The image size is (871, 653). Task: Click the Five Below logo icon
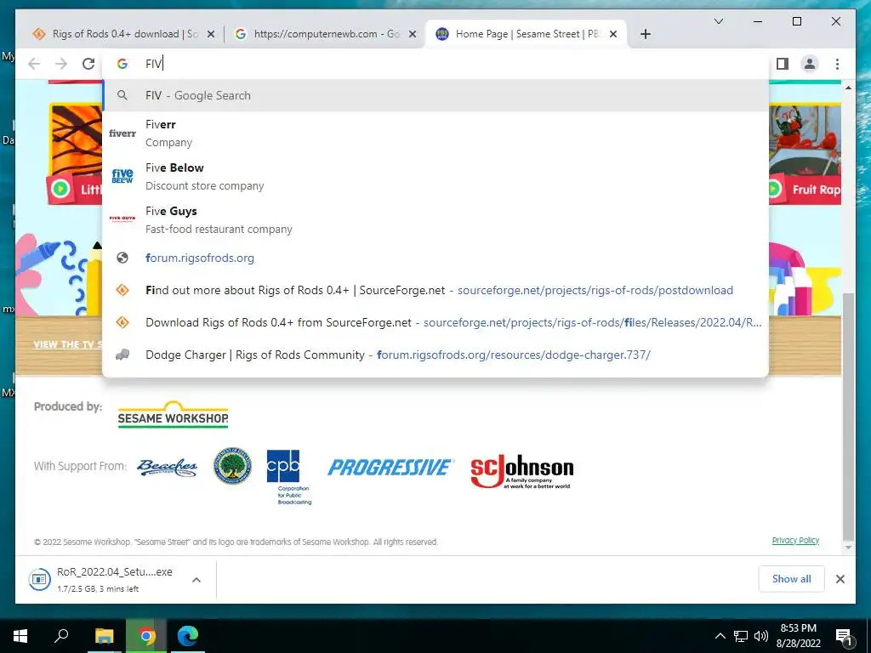(x=122, y=176)
